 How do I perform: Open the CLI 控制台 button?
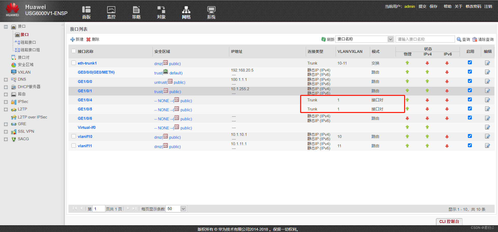click(449, 222)
